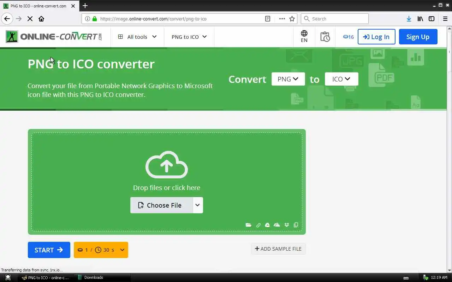Paste from clipboard icon in upload area
This screenshot has width=452, height=282.
point(296,225)
